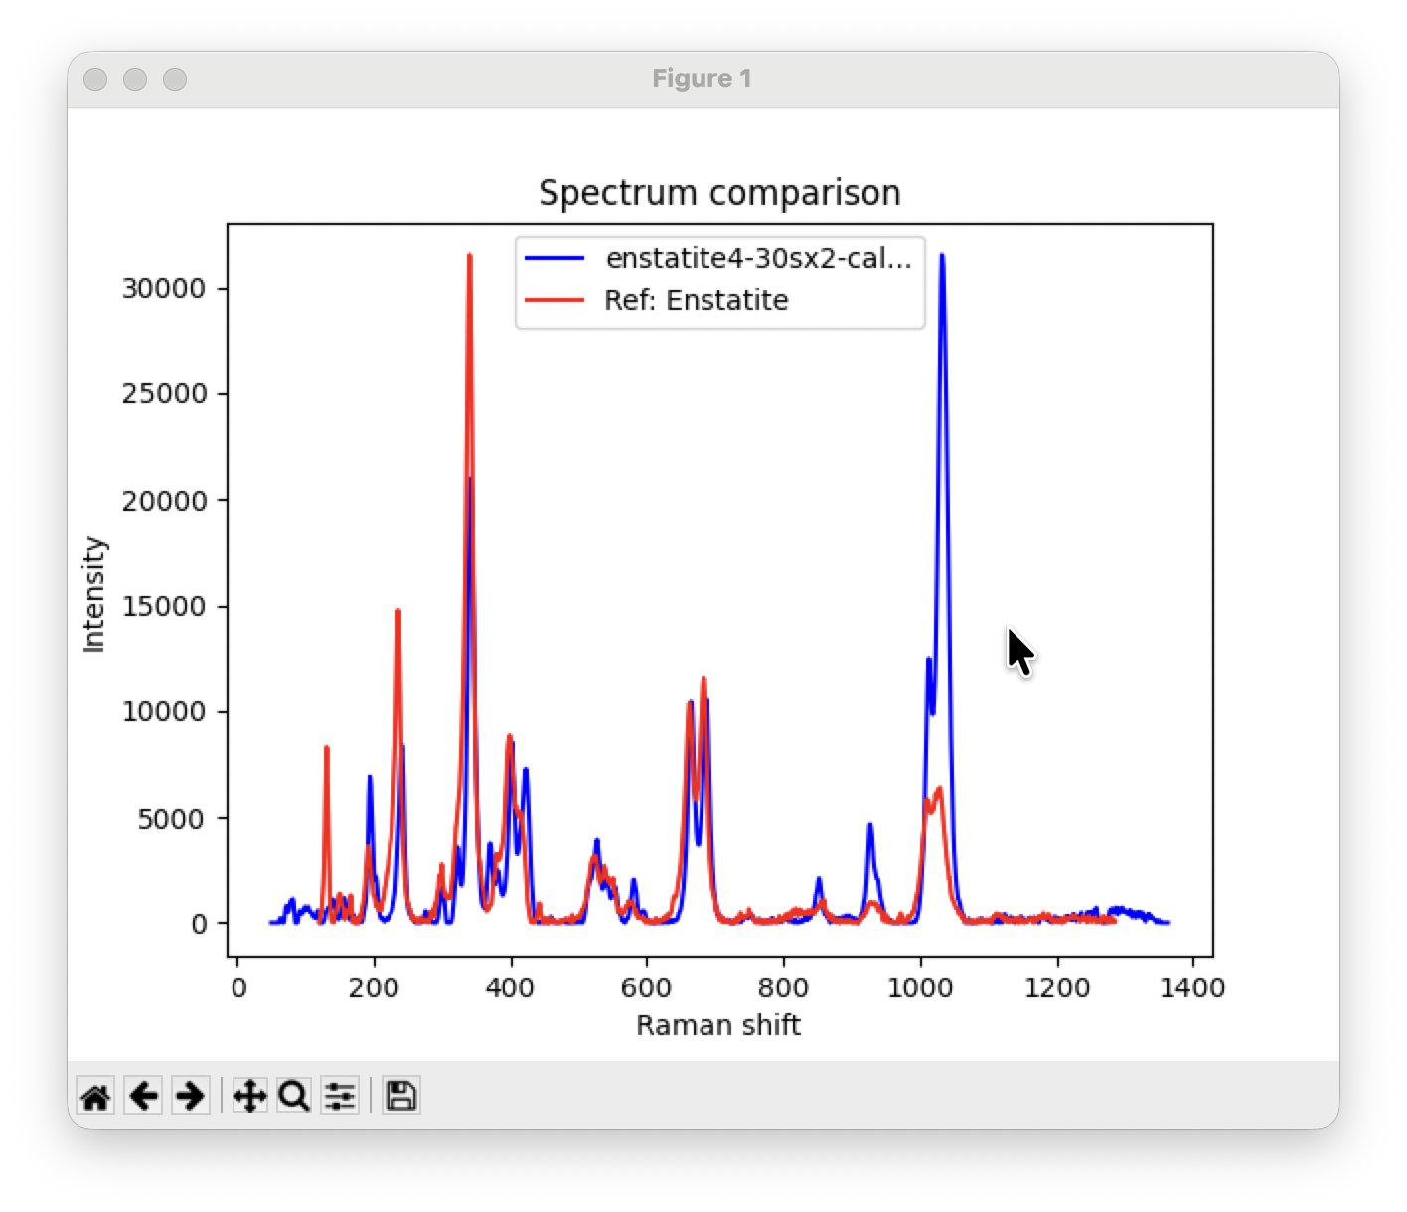Click the red line sample in legend

554,300
